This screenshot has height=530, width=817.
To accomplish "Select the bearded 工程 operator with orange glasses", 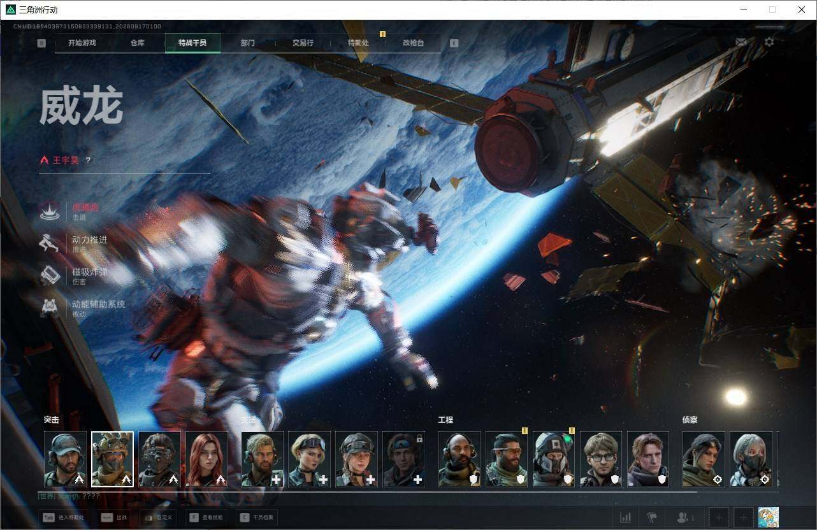I will click(x=507, y=459).
